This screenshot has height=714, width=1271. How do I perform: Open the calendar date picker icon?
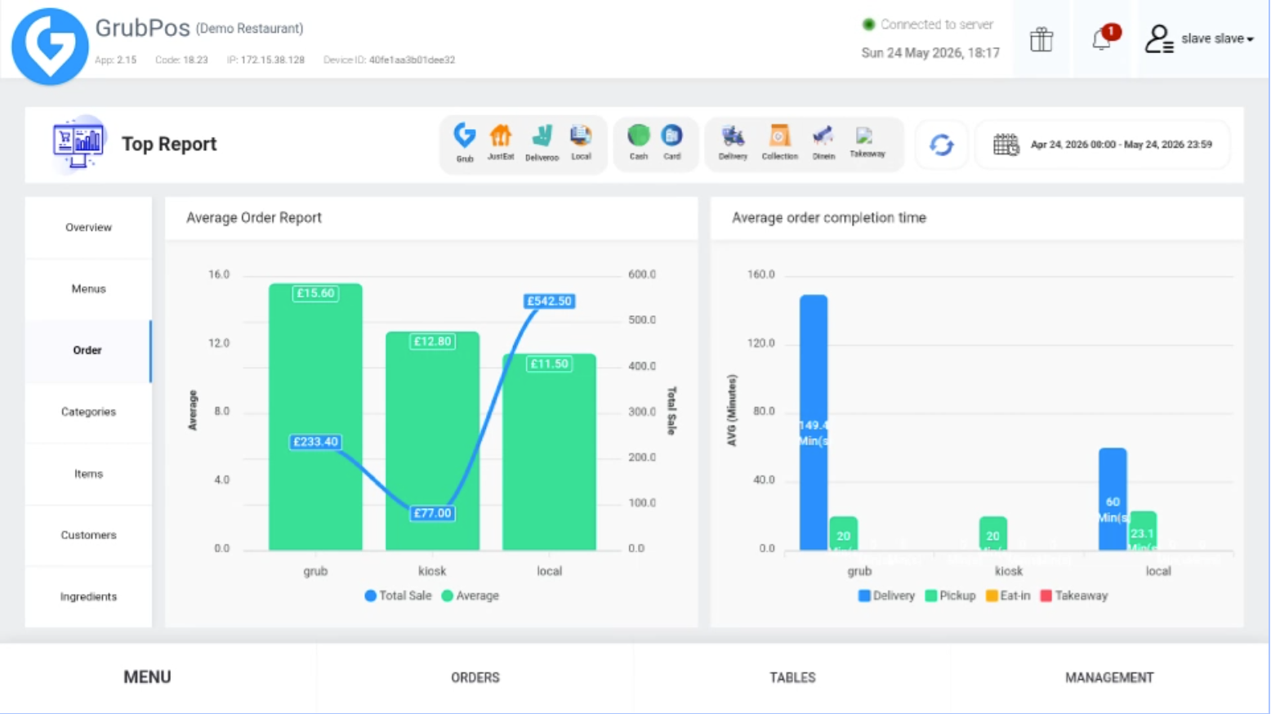coord(1006,145)
